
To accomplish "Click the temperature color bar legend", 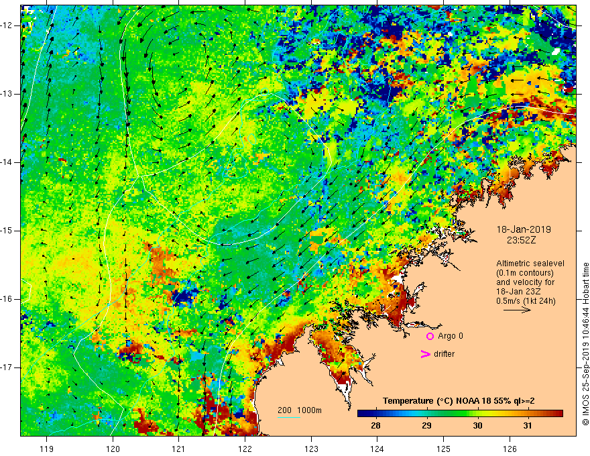I will click(x=460, y=414).
